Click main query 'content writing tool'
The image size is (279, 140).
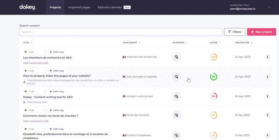coord(139,96)
